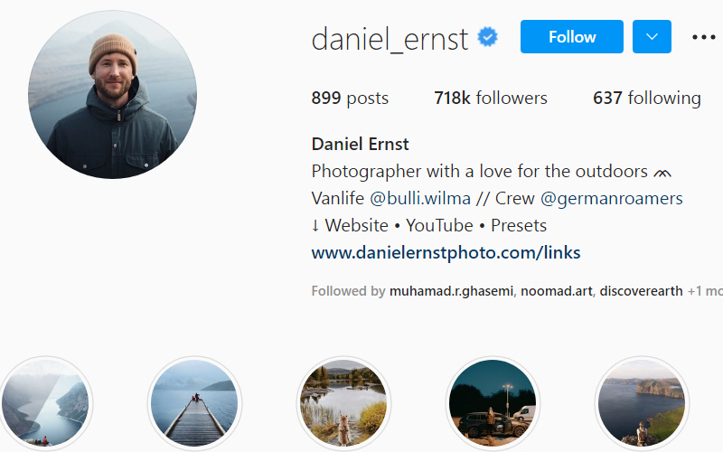Screen dimensions: 723x452
Task: Visit the @bulli.wilma mention link
Action: (420, 198)
